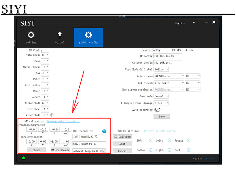Viewport: 236px width, 169px height.
Task: Click the Save button
Action: click(x=162, y=116)
